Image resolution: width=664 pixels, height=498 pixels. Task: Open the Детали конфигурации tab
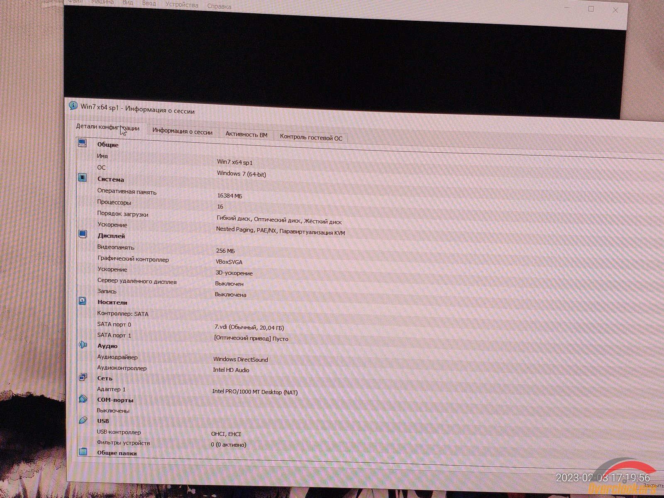[107, 128]
